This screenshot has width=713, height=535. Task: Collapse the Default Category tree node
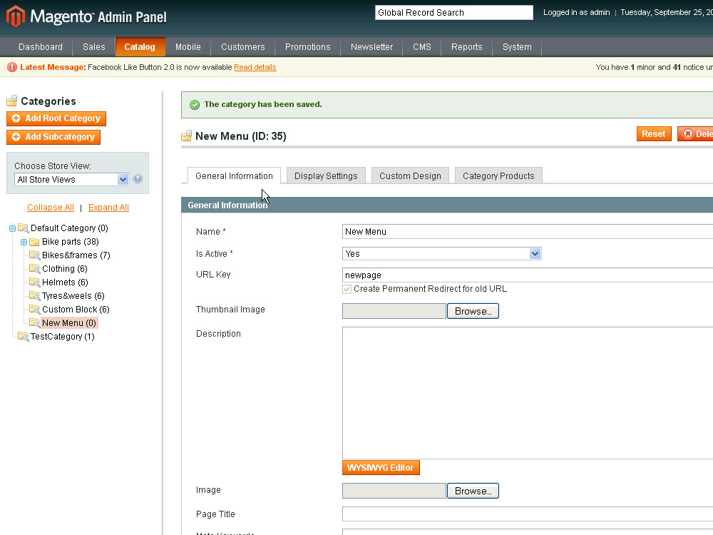click(x=12, y=228)
